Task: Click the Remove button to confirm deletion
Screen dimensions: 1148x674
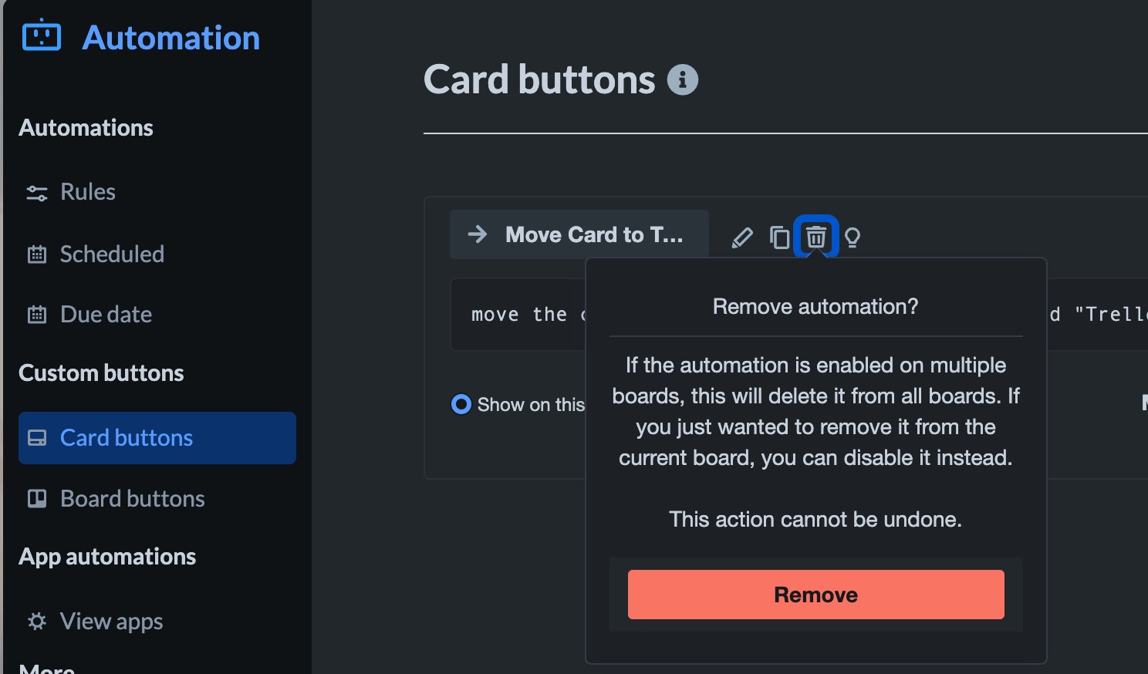Action: (815, 594)
